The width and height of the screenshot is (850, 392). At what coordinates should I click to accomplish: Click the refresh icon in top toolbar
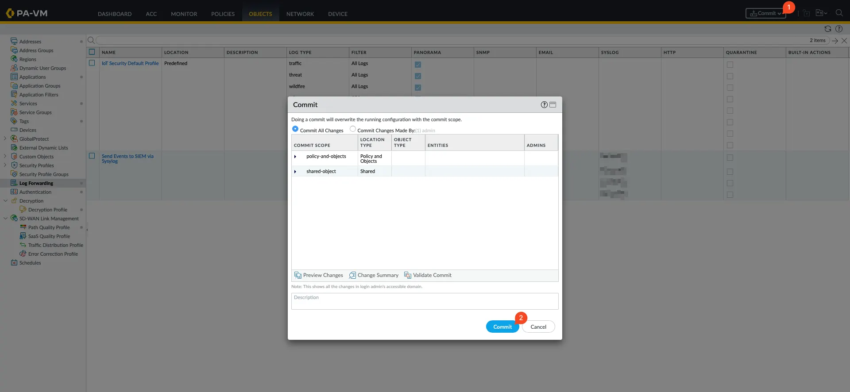[827, 29]
